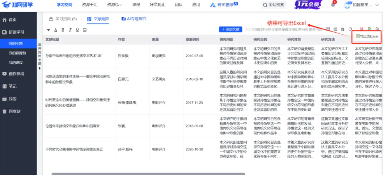Click 导出为Excel export option
Viewport: 385px width, 181px height.
coord(367,36)
